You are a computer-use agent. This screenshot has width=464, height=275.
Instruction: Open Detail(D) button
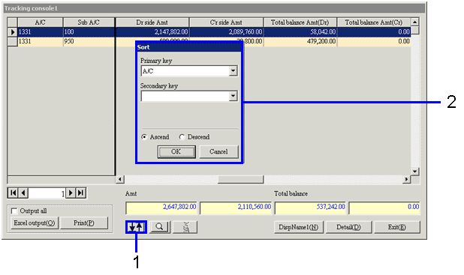click(348, 227)
